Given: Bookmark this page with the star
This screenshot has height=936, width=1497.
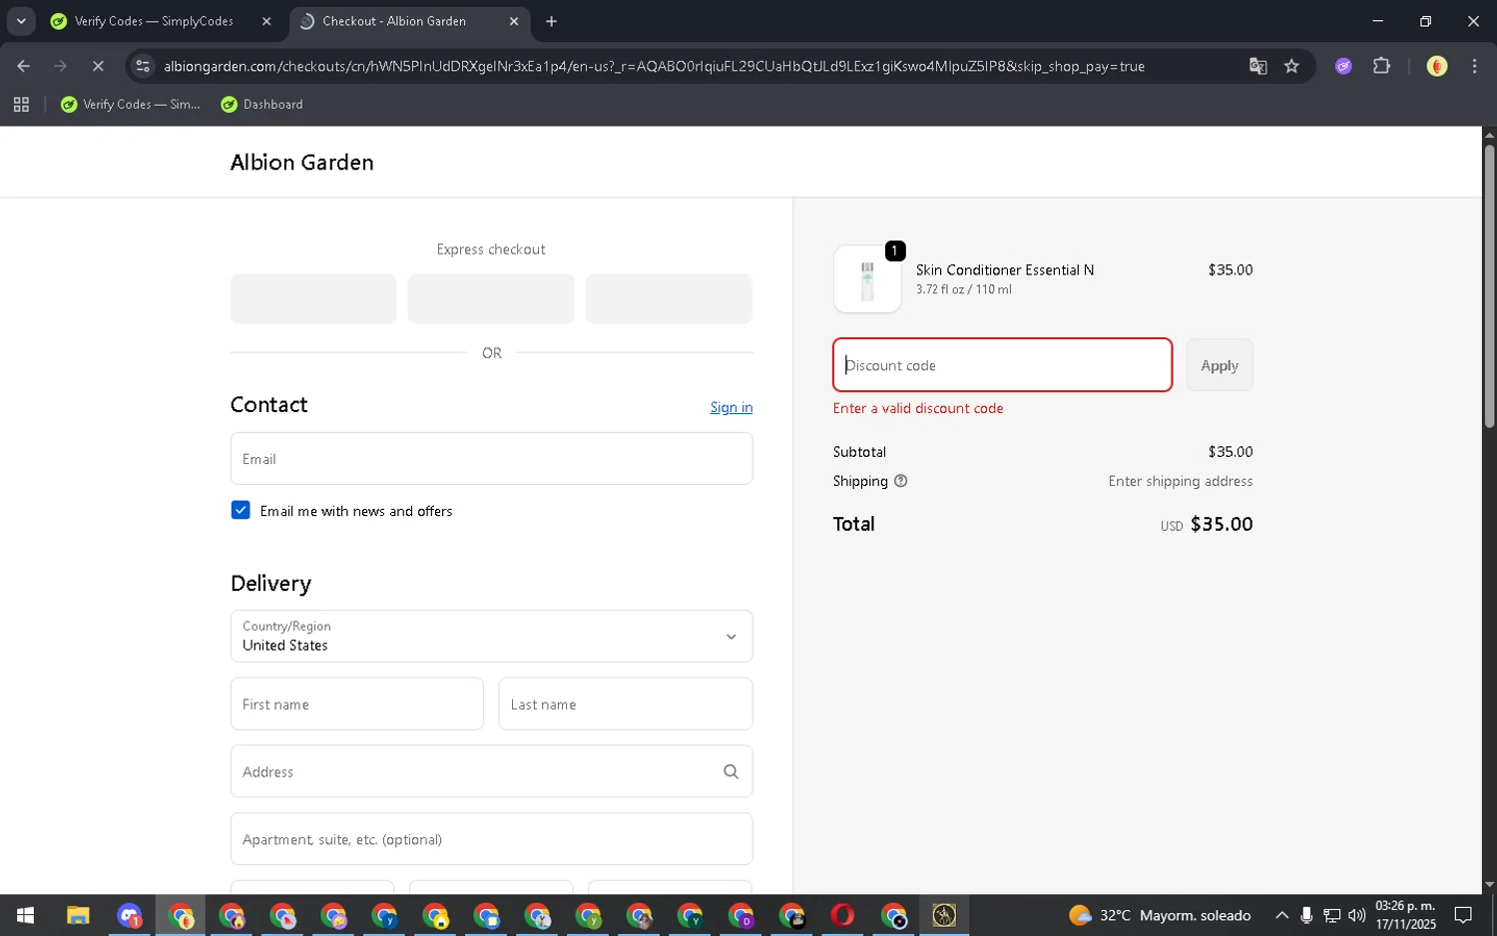Looking at the screenshot, I should [1291, 66].
